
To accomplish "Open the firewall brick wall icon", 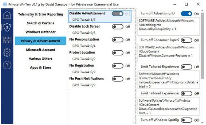I will 7,40.
